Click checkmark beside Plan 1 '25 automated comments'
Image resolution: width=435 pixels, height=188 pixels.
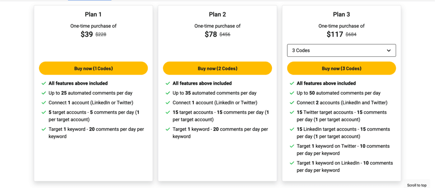click(44, 93)
